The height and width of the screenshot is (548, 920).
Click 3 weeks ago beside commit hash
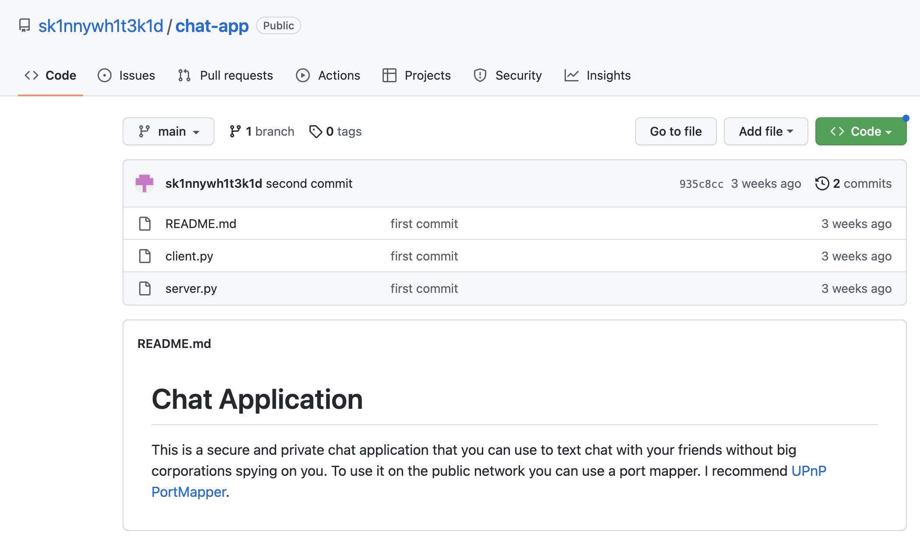point(766,183)
